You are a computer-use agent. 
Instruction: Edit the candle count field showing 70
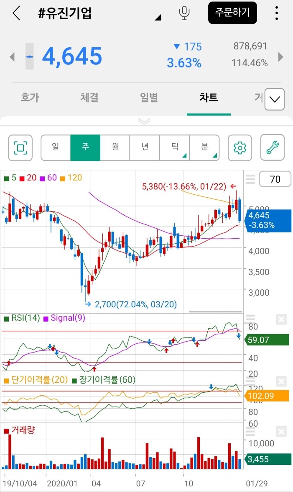(275, 179)
